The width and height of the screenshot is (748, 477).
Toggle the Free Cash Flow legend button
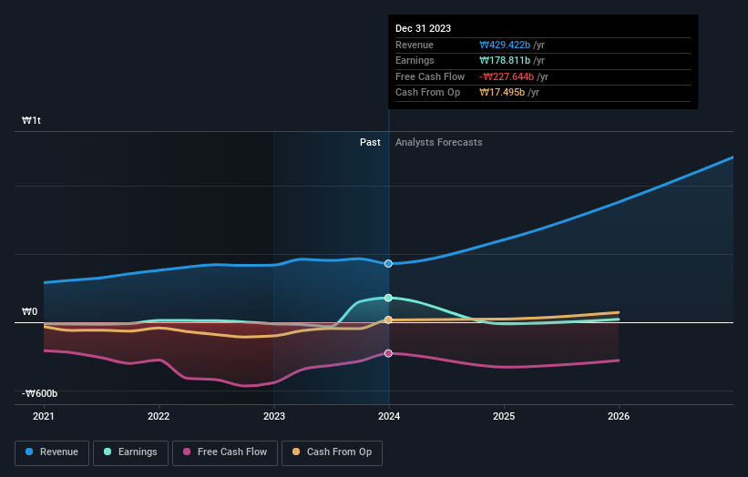pyautogui.click(x=225, y=452)
